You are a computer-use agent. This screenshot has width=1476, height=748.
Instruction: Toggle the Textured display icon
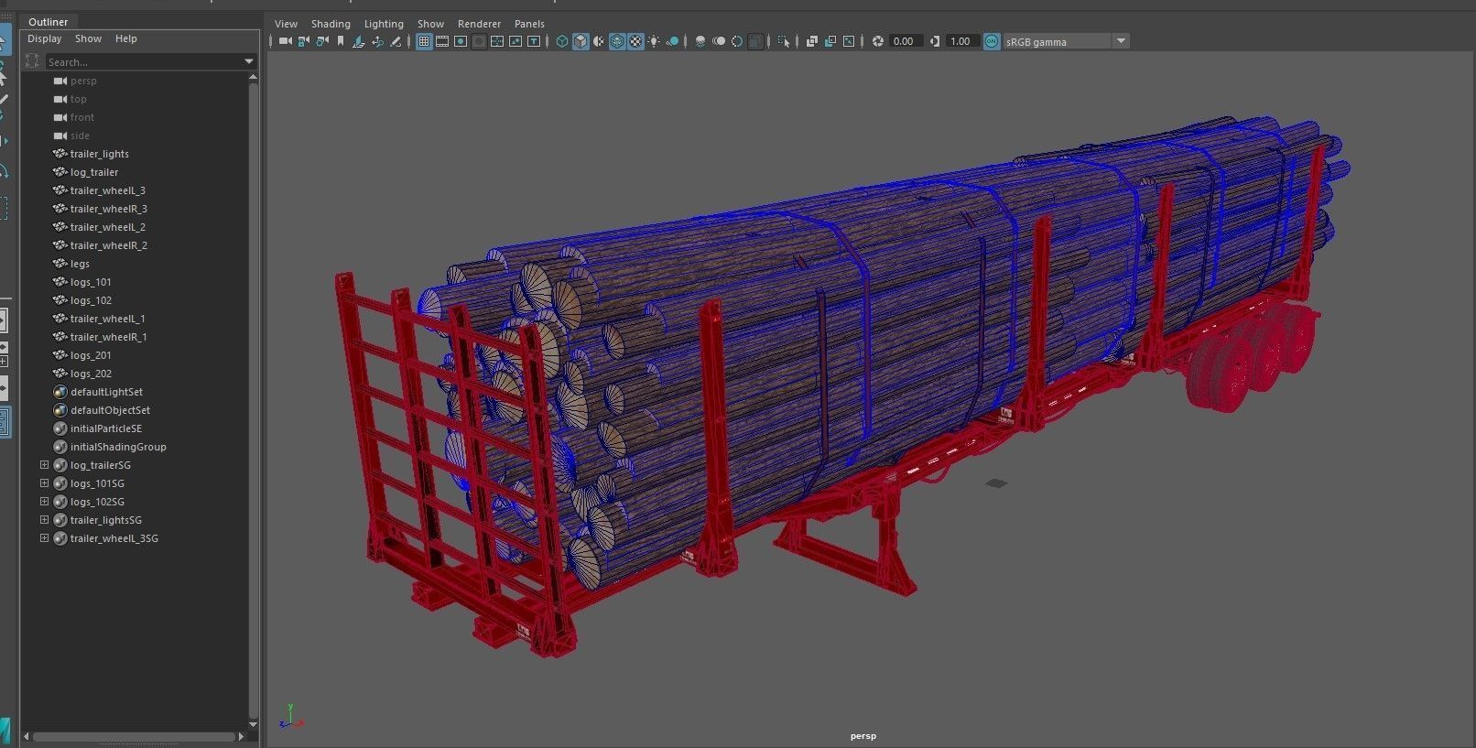pos(635,41)
